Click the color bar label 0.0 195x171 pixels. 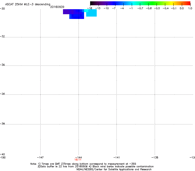point(182,8)
